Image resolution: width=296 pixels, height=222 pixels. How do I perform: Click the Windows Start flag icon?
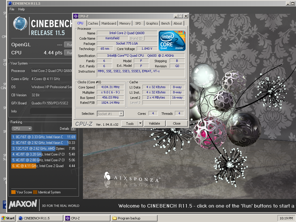click(x=3, y=218)
